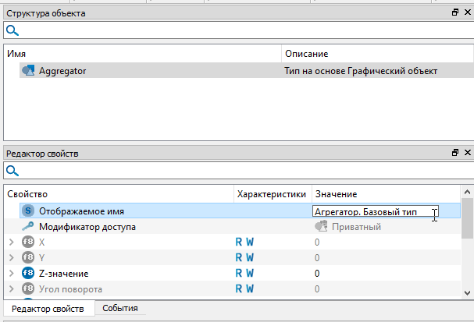474x322 pixels.
Task: Click the Aggregator object type icon
Action: pyautogui.click(x=28, y=71)
